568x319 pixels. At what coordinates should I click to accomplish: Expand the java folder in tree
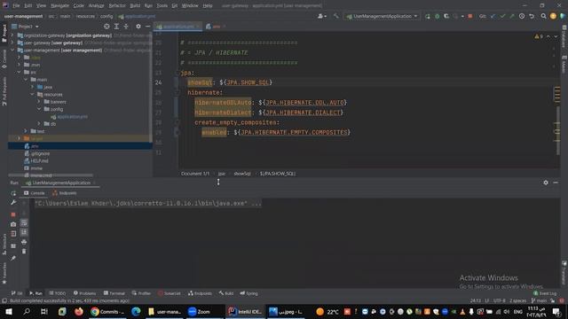point(32,87)
